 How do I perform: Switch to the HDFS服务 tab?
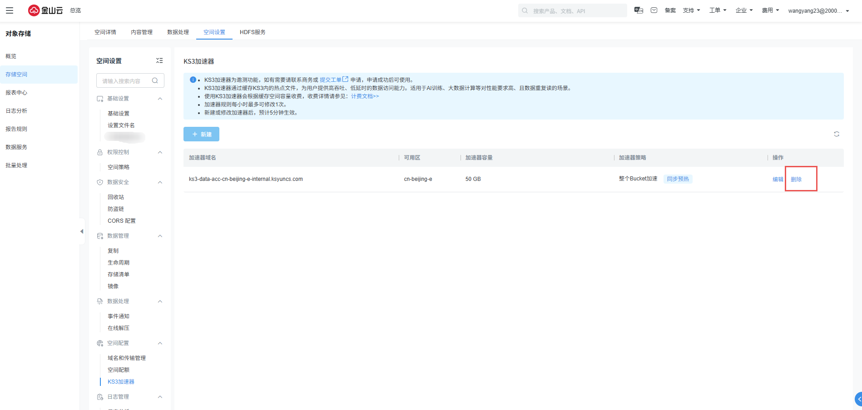pyautogui.click(x=253, y=32)
